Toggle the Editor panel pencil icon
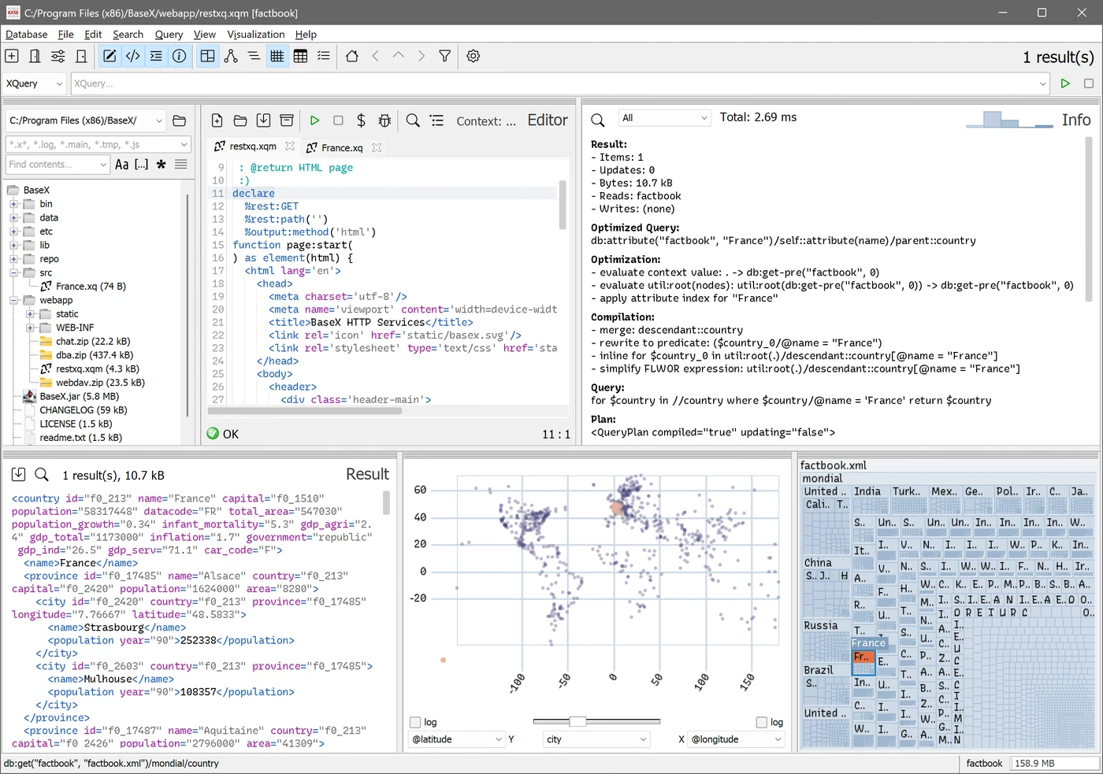1103x774 pixels. (x=110, y=56)
